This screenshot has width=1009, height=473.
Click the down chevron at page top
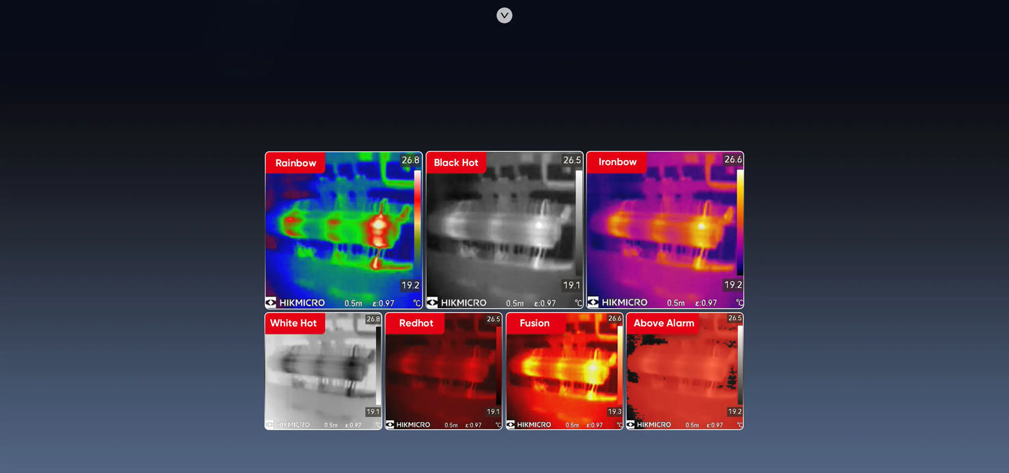tap(504, 15)
